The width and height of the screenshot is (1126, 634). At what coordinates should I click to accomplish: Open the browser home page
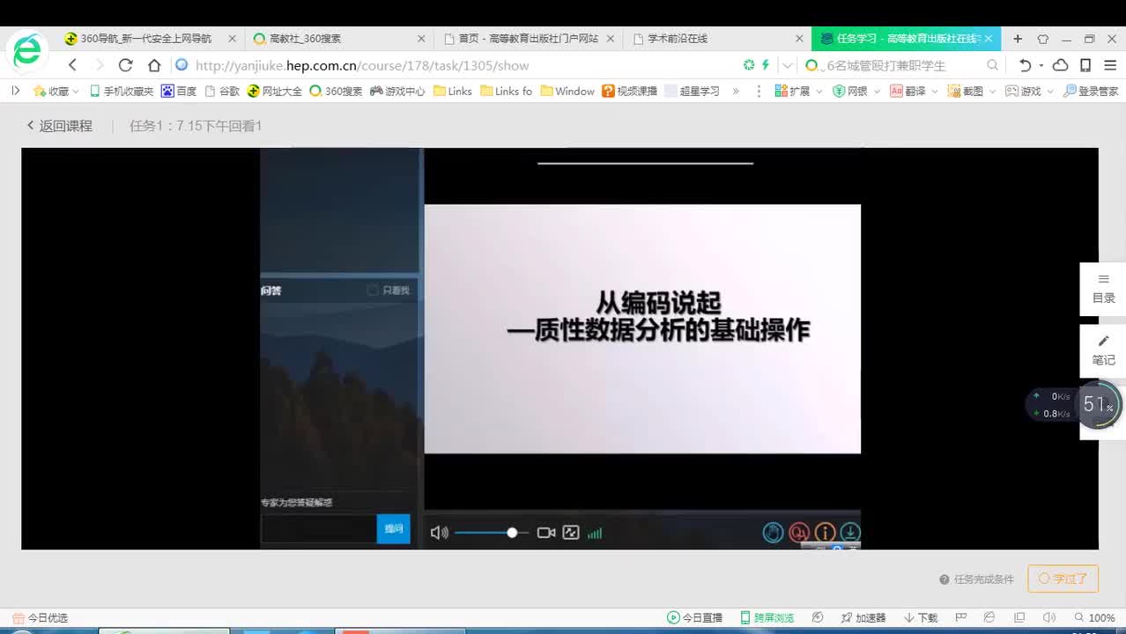(154, 65)
